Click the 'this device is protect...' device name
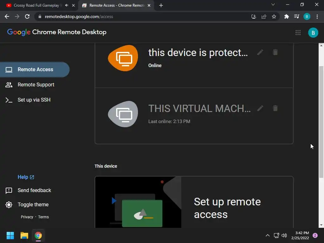The image size is (324, 243). [x=198, y=53]
